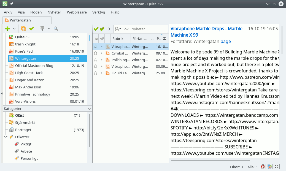Click the feed filter funnel icon

(x=42, y=29)
